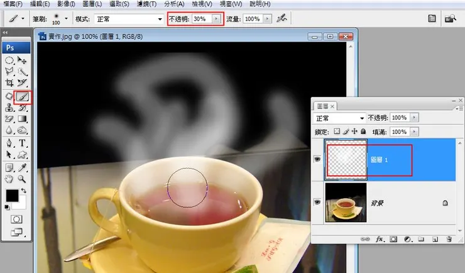465x273 pixels.
Task: Select the Move tool
Action: [x=23, y=61]
